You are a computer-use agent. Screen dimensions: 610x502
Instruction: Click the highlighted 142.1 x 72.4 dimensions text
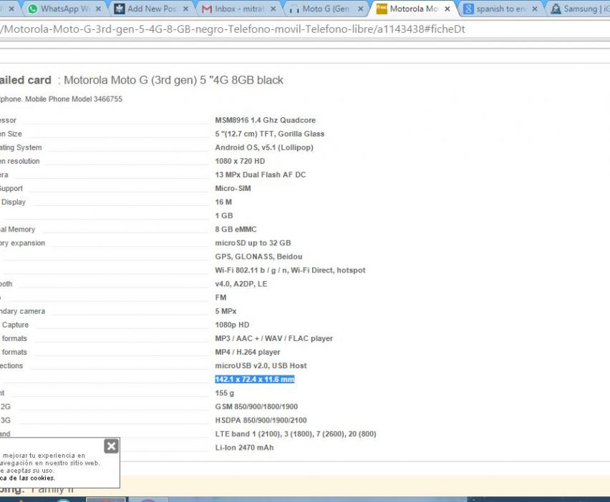point(254,380)
